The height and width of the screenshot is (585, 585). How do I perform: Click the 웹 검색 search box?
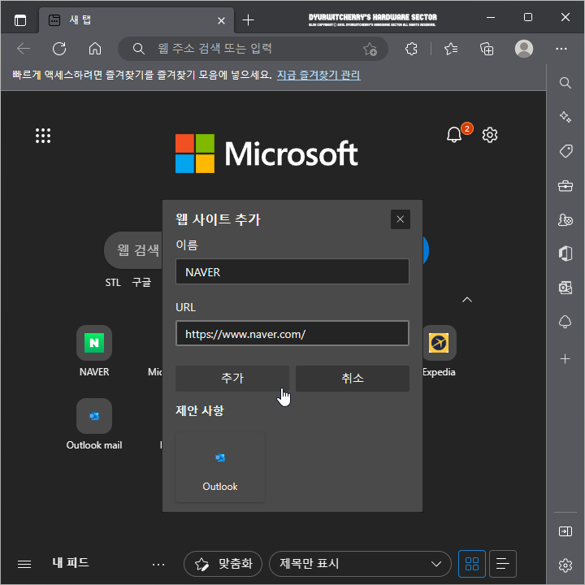[133, 250]
